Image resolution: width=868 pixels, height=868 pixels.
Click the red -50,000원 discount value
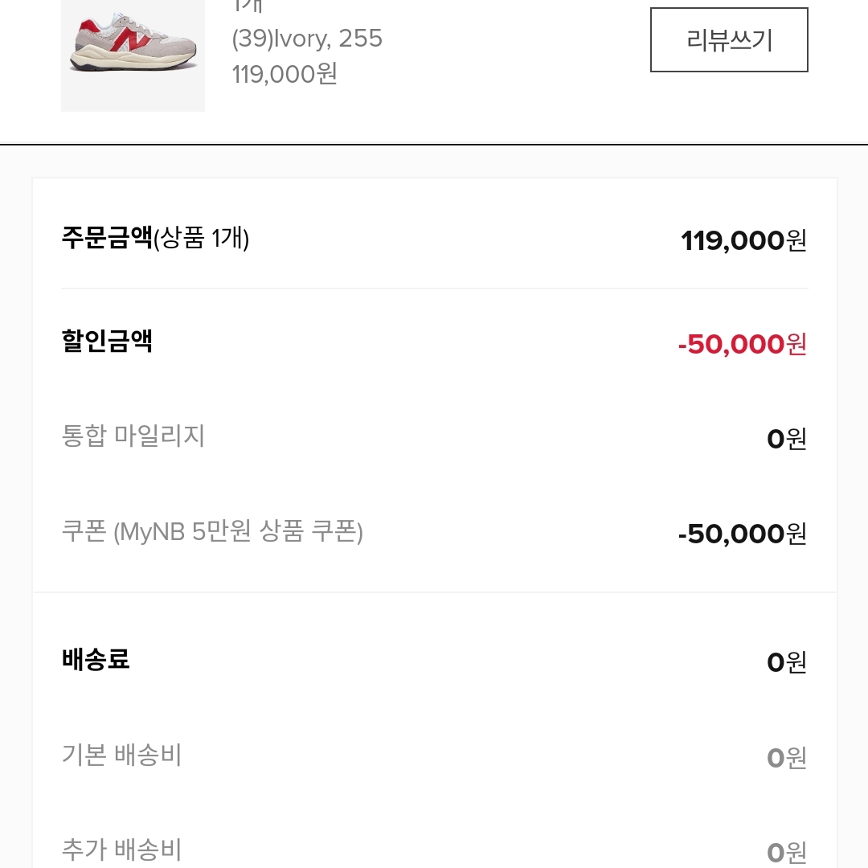coord(741,342)
